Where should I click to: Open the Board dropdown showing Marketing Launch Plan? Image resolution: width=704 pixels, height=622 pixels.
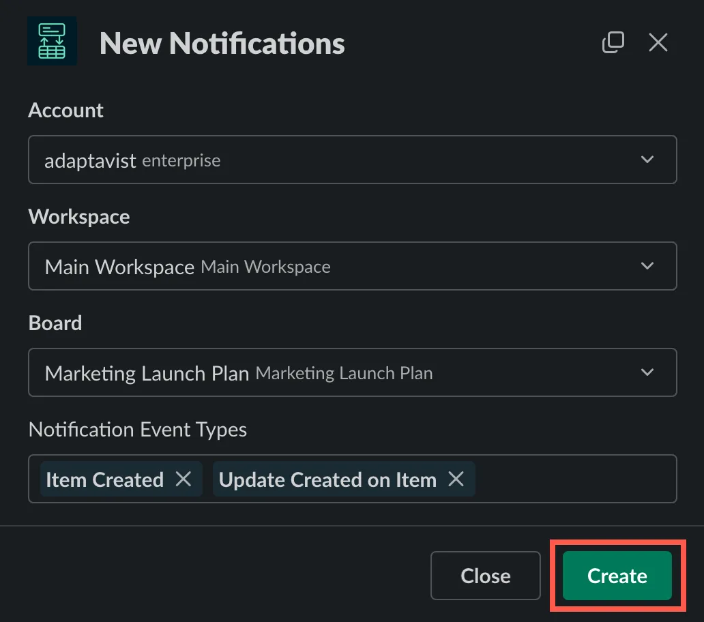[353, 372]
